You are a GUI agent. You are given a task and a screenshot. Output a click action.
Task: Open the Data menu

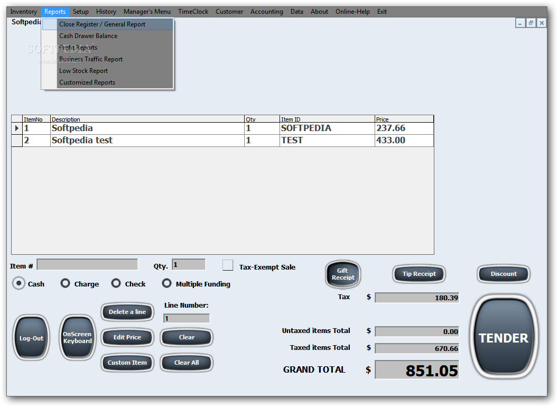coord(297,12)
